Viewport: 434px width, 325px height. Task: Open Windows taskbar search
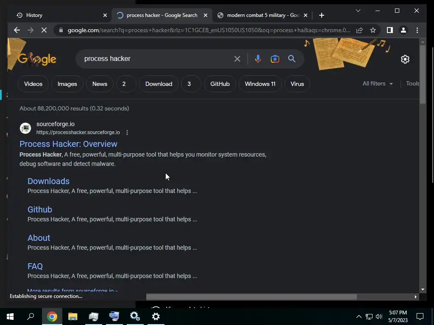31,317
